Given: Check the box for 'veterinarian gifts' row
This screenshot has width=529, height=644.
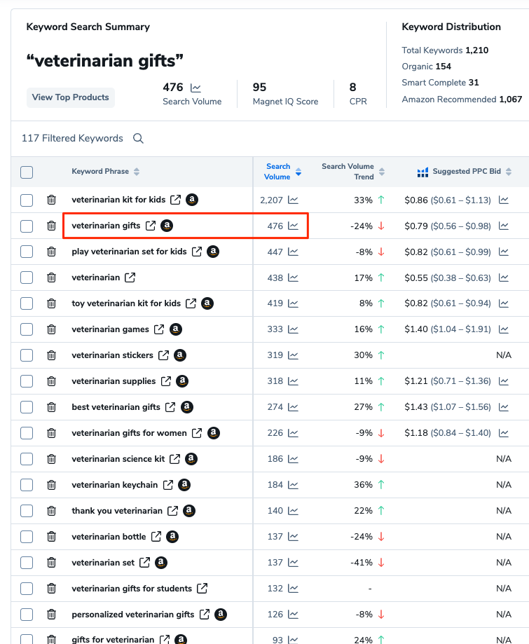Looking at the screenshot, I should pyautogui.click(x=27, y=226).
